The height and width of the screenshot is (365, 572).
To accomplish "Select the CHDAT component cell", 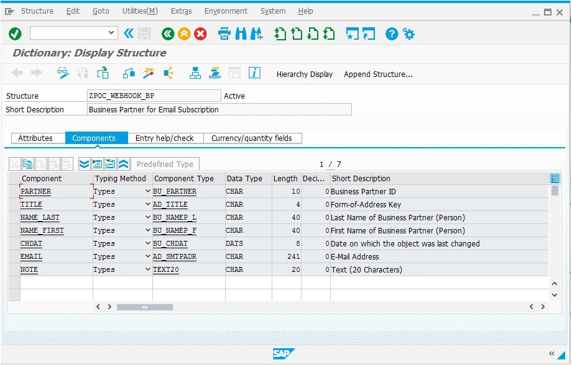I will [x=56, y=243].
